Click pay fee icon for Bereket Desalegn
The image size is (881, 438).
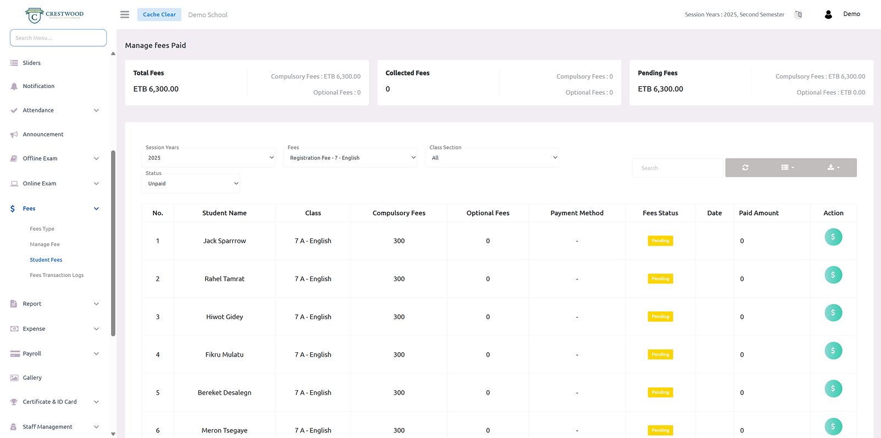click(x=833, y=389)
